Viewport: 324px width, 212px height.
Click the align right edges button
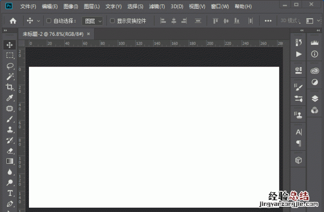pyautogui.click(x=184, y=21)
